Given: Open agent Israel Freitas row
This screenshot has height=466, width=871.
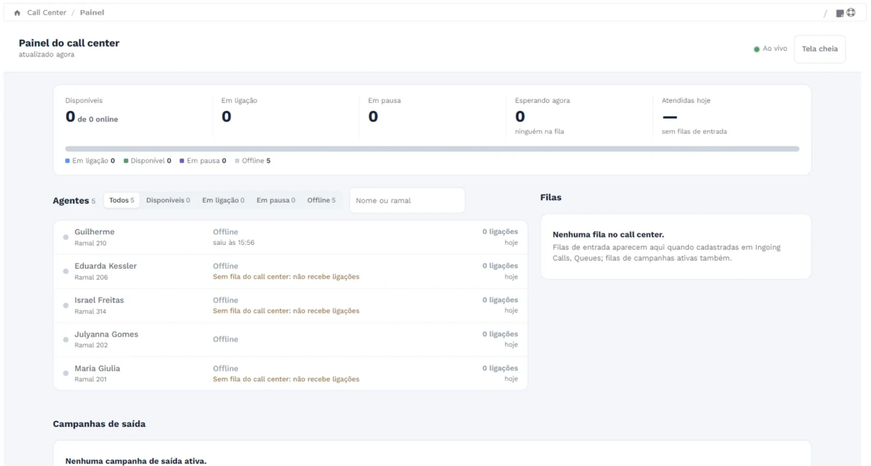Looking at the screenshot, I should [x=290, y=305].
